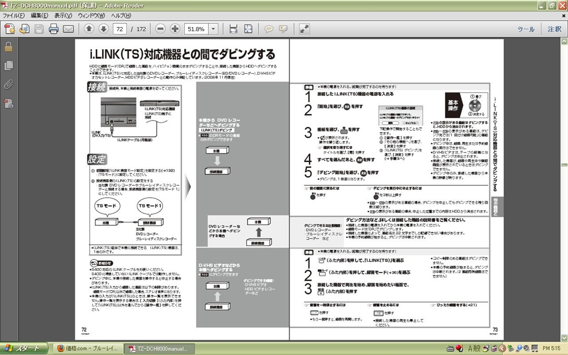
Task: Open the page thumbnails panel
Action: tap(8, 65)
